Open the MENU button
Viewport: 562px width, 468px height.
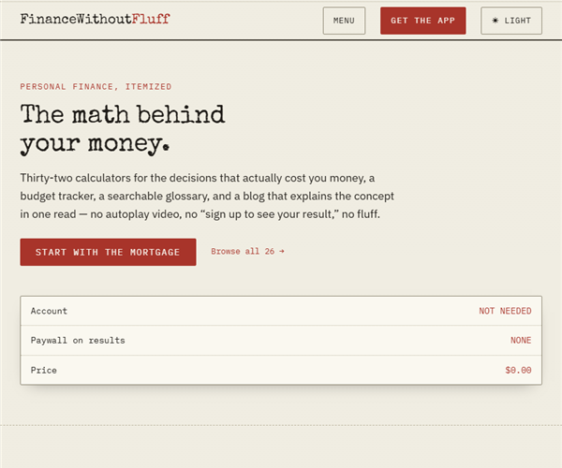[344, 21]
